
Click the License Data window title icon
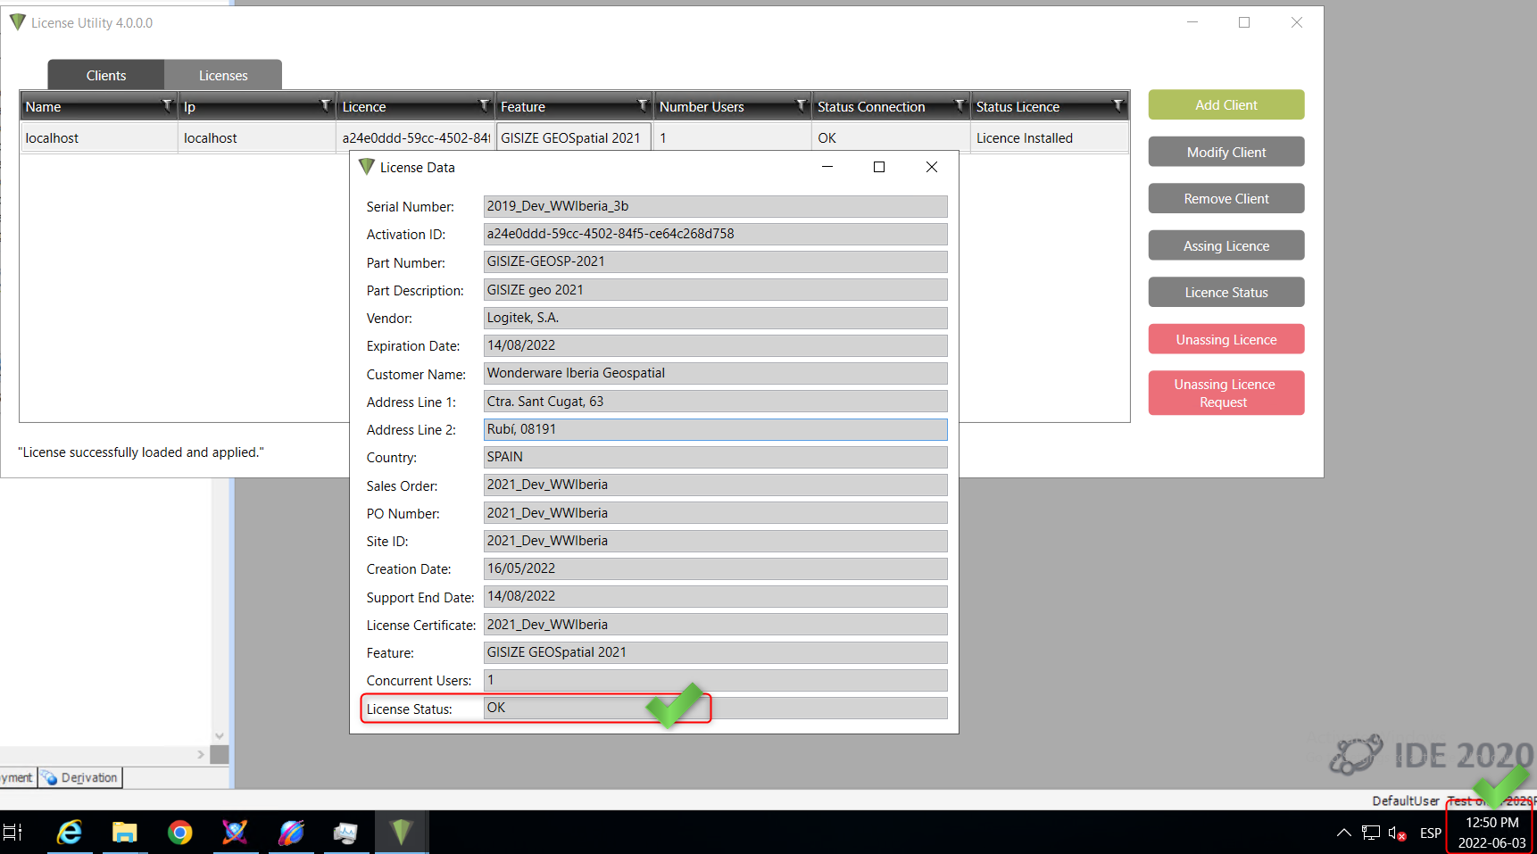point(367,167)
